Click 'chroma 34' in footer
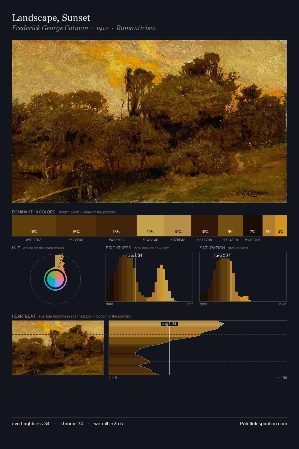 [x=72, y=424]
